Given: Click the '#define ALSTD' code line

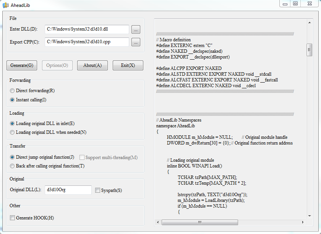Looking at the screenshot, I should tap(214, 74).
